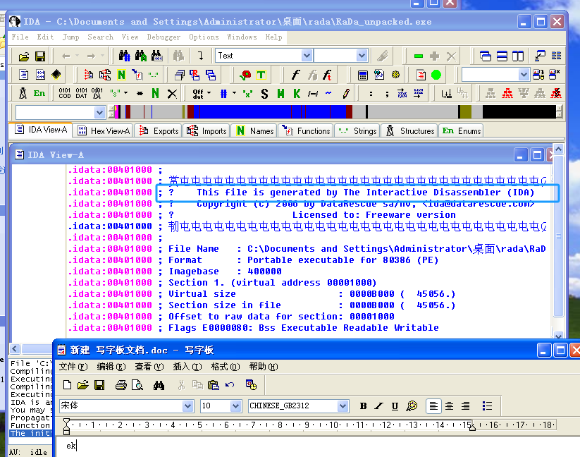Toggle underline formatting in WordPad
The image size is (580, 457).
(x=395, y=406)
